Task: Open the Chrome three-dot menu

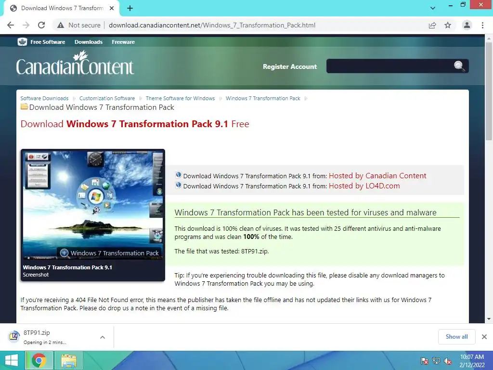Action: tap(482, 25)
